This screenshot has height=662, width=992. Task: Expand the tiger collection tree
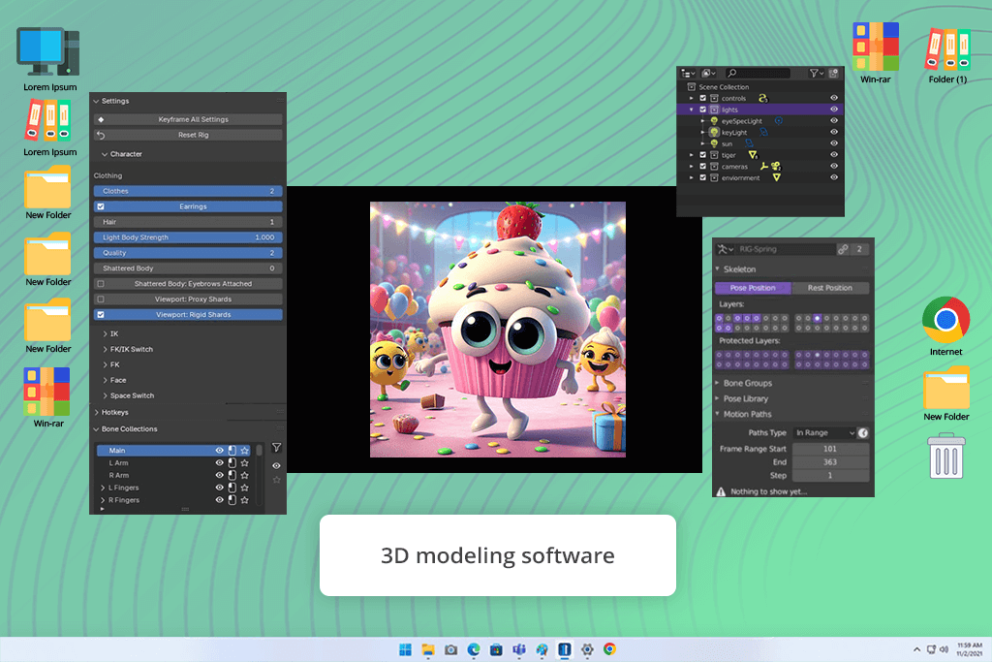692,155
